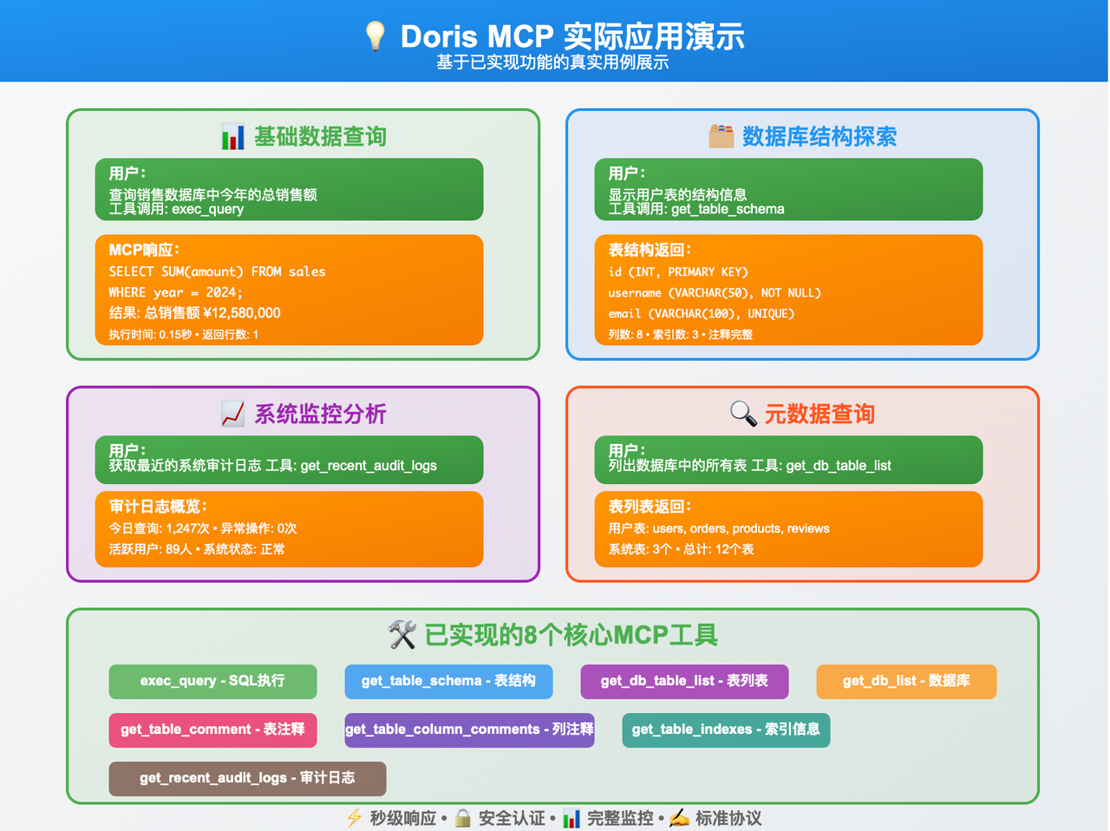Click the get_table_column_comments - 列注释 badge
1110x831 pixels.
click(469, 730)
